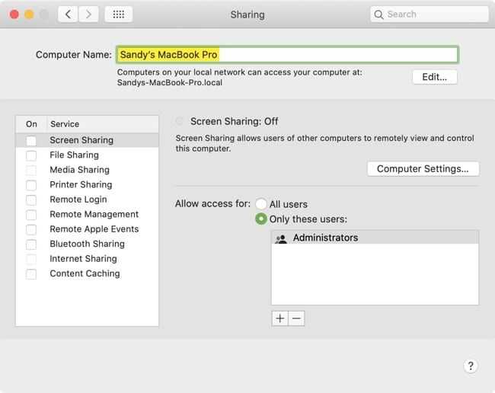Click the Administrators group icon
The height and width of the screenshot is (393, 495).
click(x=281, y=238)
